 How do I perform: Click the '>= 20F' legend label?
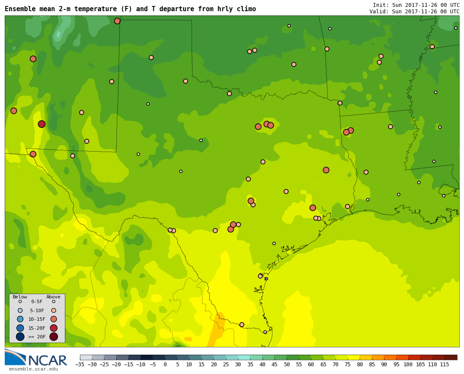37,337
